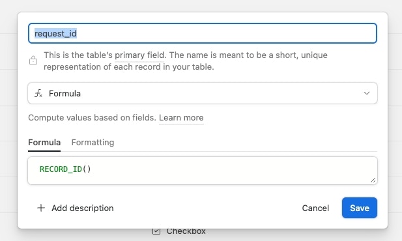Save the field settings
This screenshot has height=241, width=402.
[x=360, y=208]
